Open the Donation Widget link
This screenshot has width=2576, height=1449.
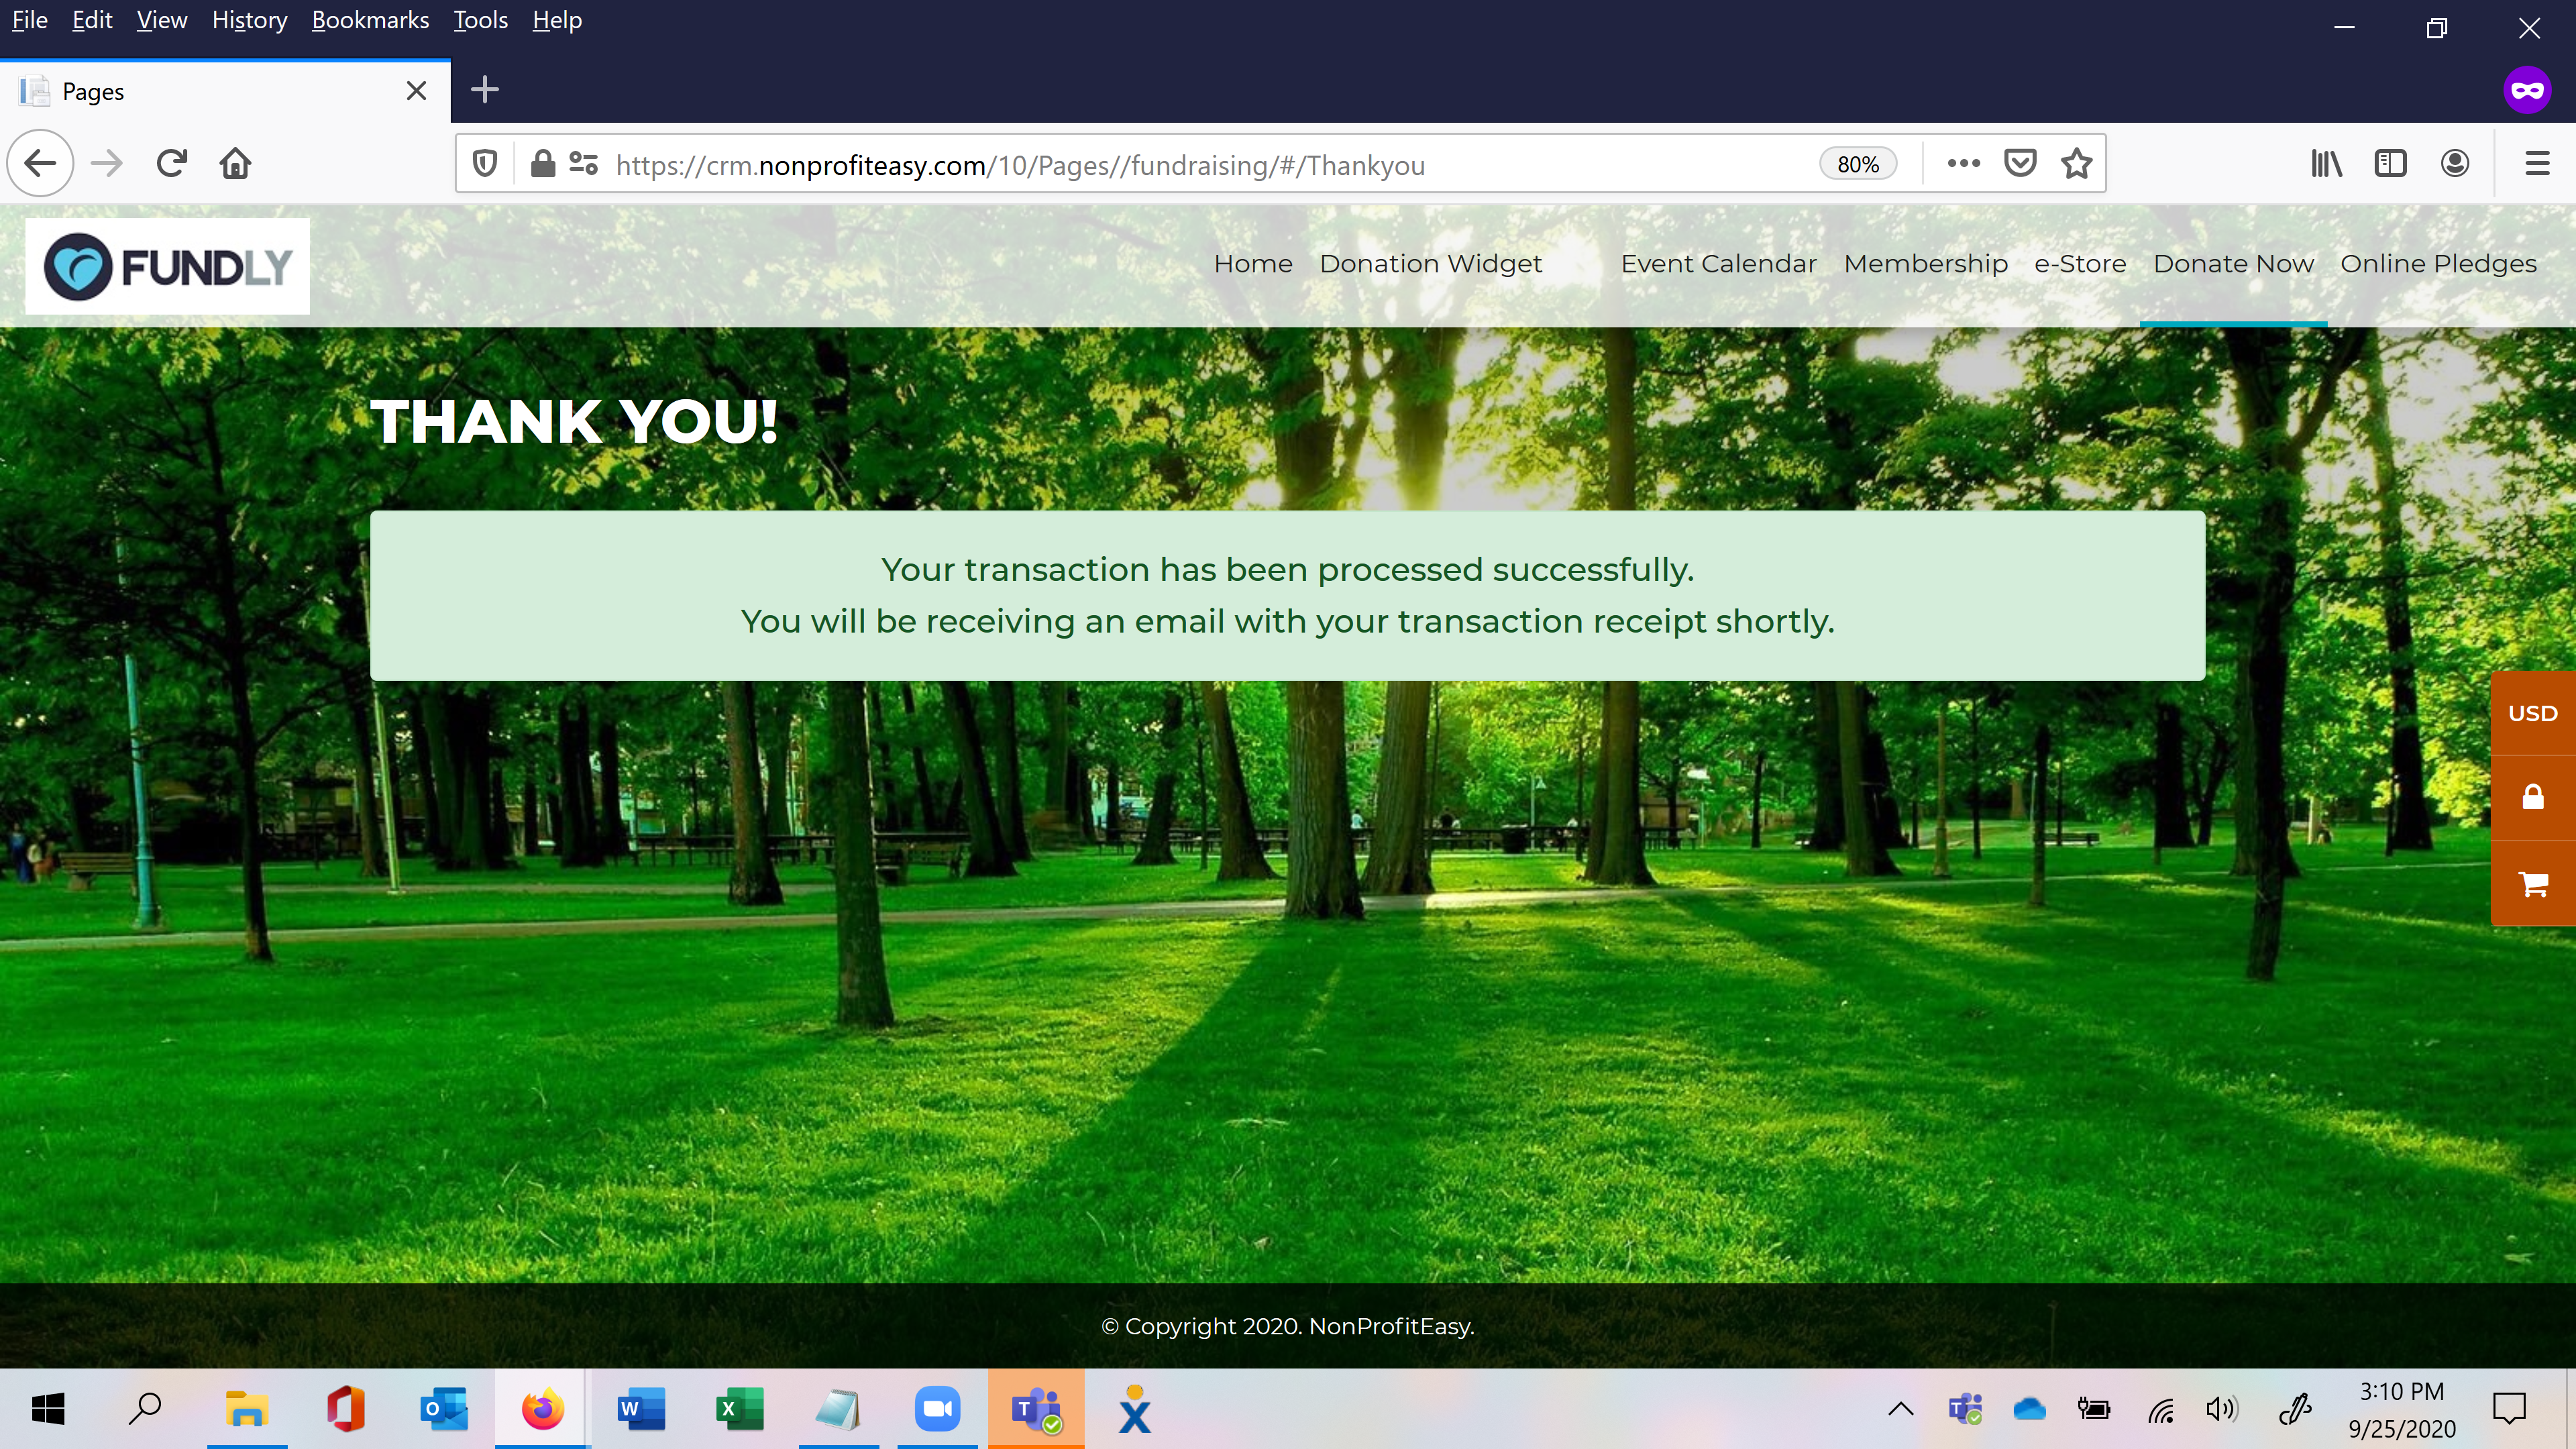pos(1430,264)
